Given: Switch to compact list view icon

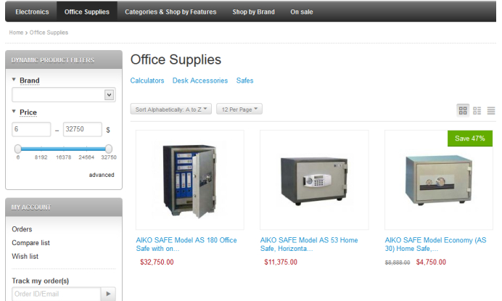Looking at the screenshot, I should click(491, 110).
